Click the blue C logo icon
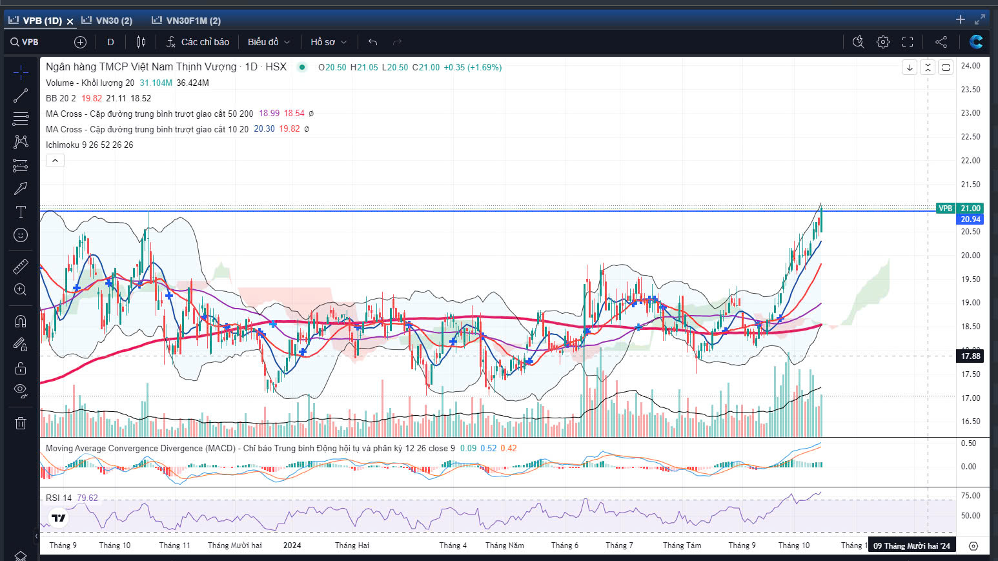 pyautogui.click(x=976, y=42)
